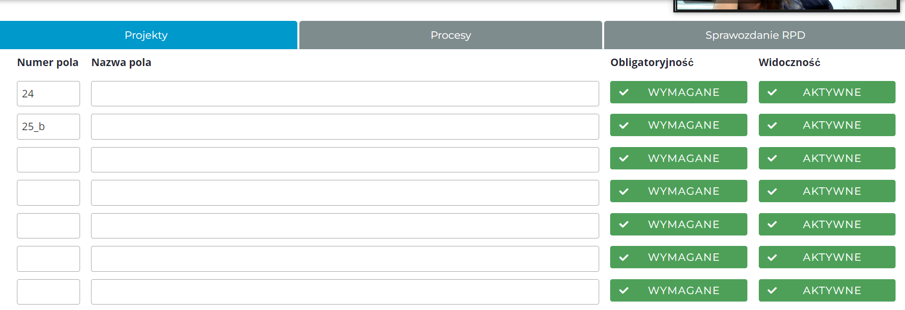Click checkmark icon in last row AKTYWNE
This screenshot has height=310, width=905.
coord(772,291)
